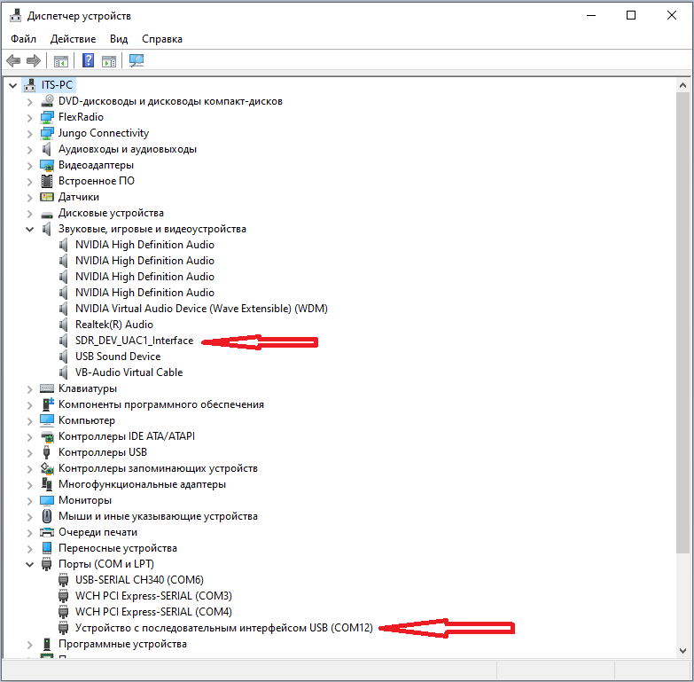Collapse the Порты (COM и LPT) category

29,564
